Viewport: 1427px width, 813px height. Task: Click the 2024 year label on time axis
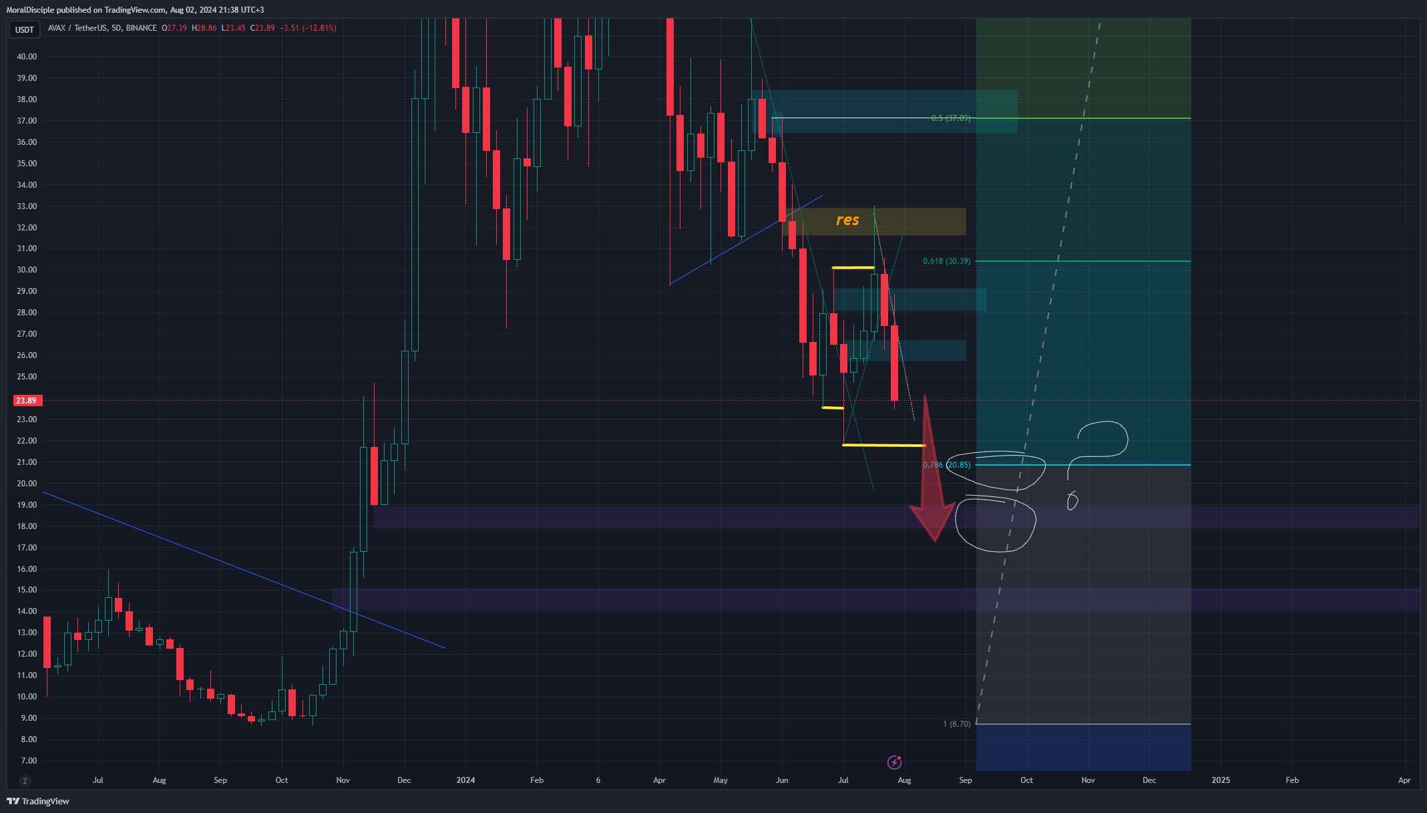tap(465, 780)
